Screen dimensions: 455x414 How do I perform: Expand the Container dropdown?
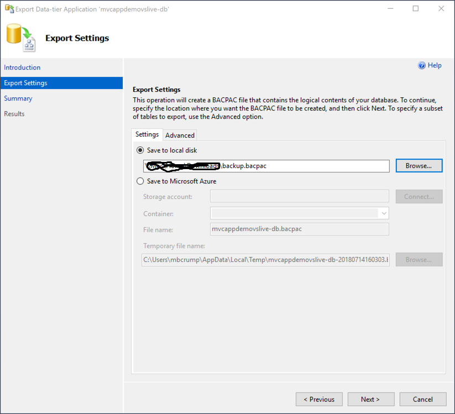pyautogui.click(x=383, y=213)
